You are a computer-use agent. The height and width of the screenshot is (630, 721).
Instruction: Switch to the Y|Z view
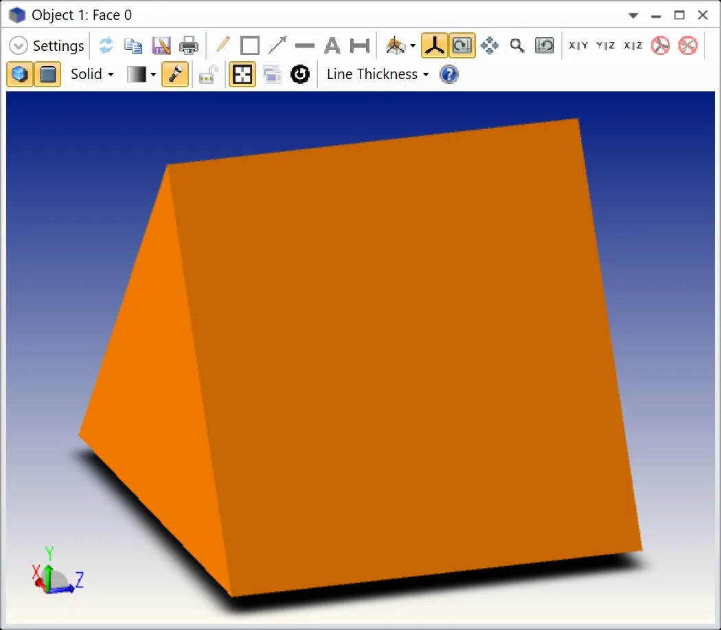[606, 46]
